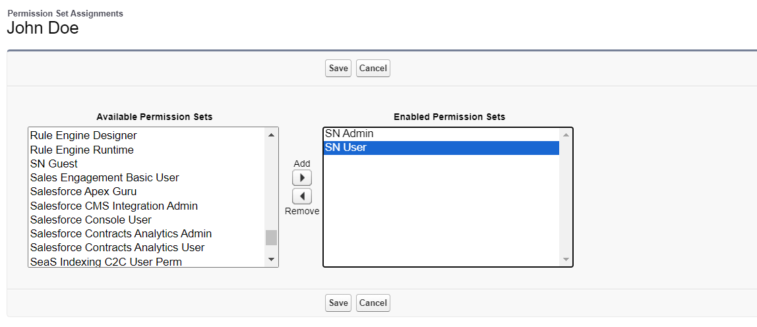The width and height of the screenshot is (757, 327).
Task: Click the Cancel button at top
Action: [373, 68]
